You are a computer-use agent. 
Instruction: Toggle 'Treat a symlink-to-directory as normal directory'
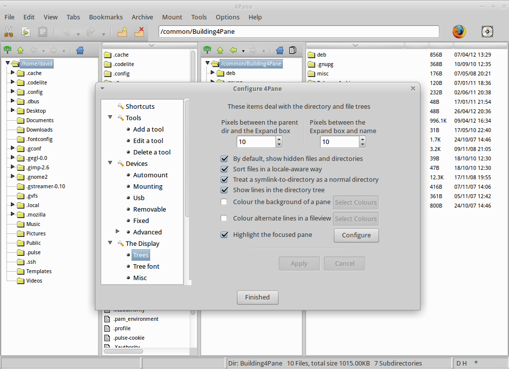point(224,179)
